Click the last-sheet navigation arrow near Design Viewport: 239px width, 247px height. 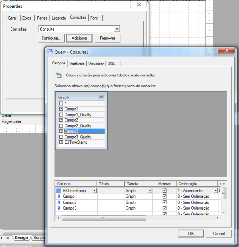tap(8, 238)
